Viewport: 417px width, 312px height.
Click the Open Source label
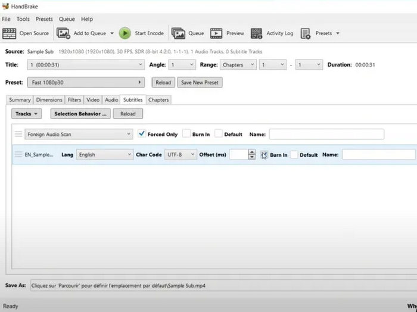pos(34,33)
